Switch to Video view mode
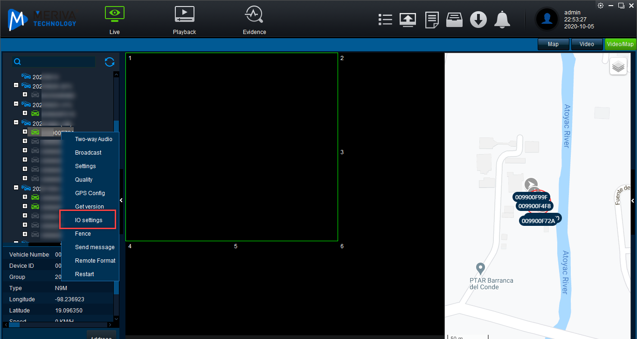The image size is (637, 339). pos(587,44)
